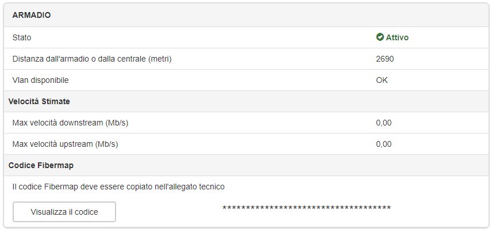Click the '(metri)' unit text
This screenshot has width=496, height=232.
(160, 59)
